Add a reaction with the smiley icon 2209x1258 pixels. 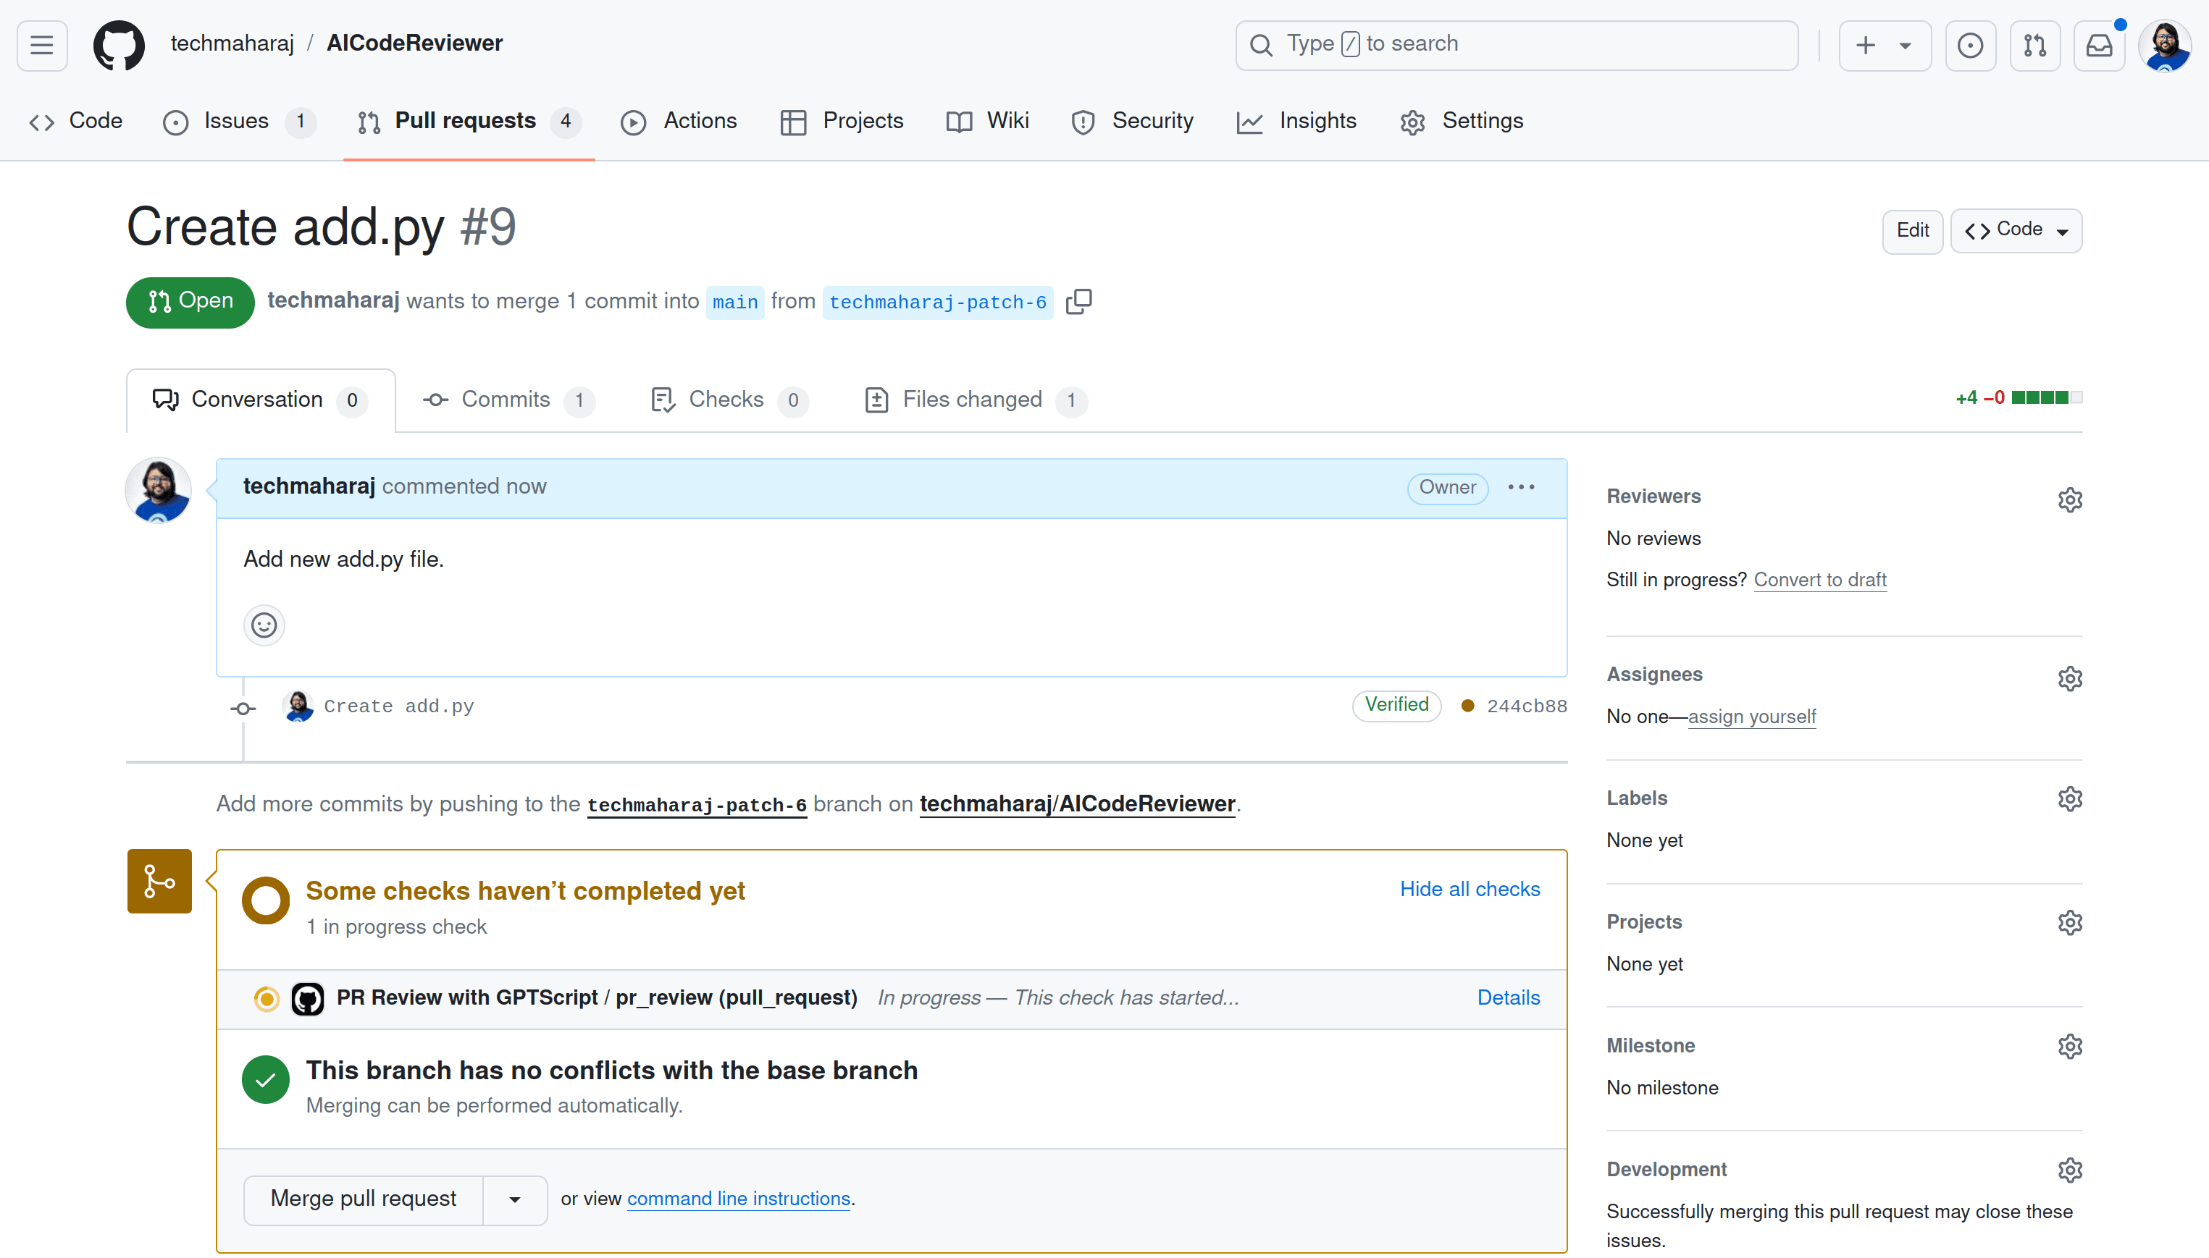pyautogui.click(x=264, y=625)
